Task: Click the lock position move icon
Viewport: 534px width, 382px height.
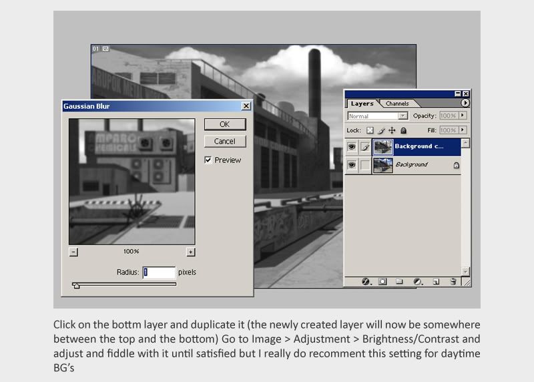Action: coord(392,130)
